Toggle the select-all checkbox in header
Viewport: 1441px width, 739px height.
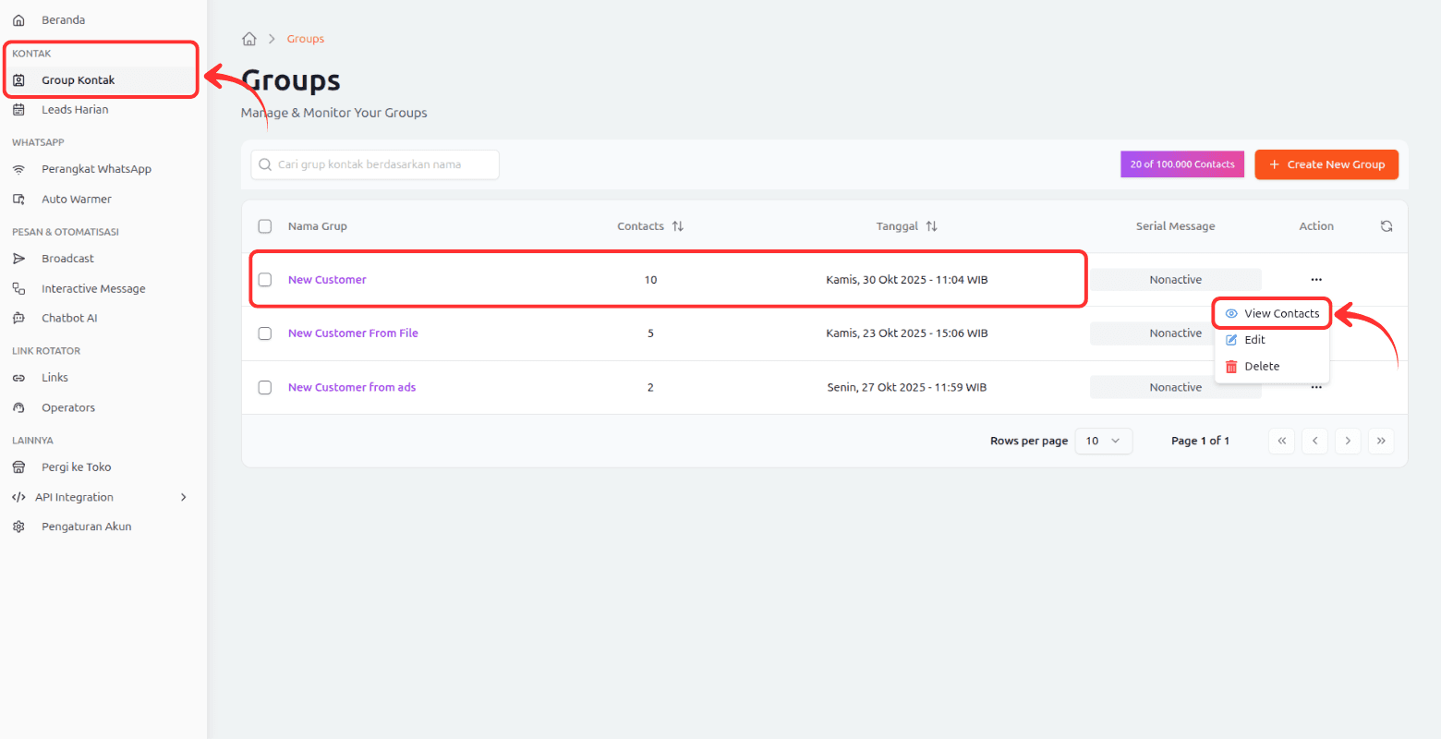pyautogui.click(x=265, y=226)
